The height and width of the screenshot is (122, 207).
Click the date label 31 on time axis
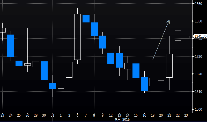point(53,115)
